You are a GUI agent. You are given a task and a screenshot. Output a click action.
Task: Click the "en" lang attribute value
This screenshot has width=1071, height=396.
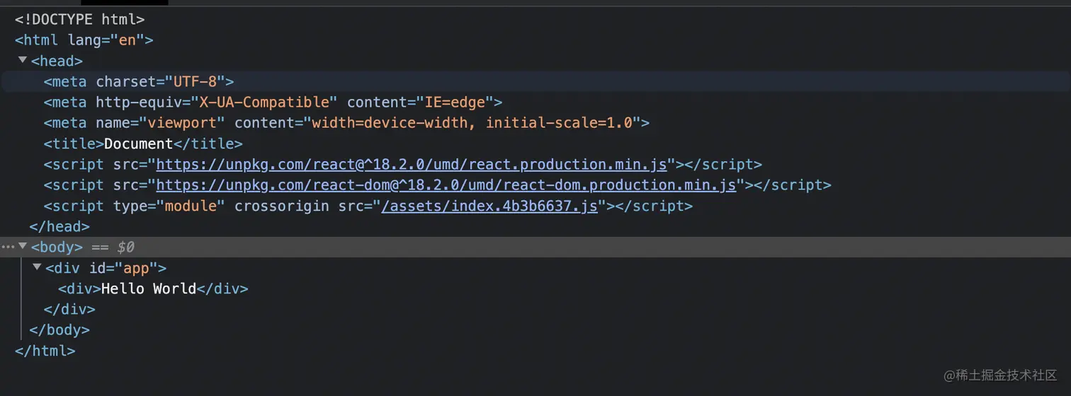(127, 40)
